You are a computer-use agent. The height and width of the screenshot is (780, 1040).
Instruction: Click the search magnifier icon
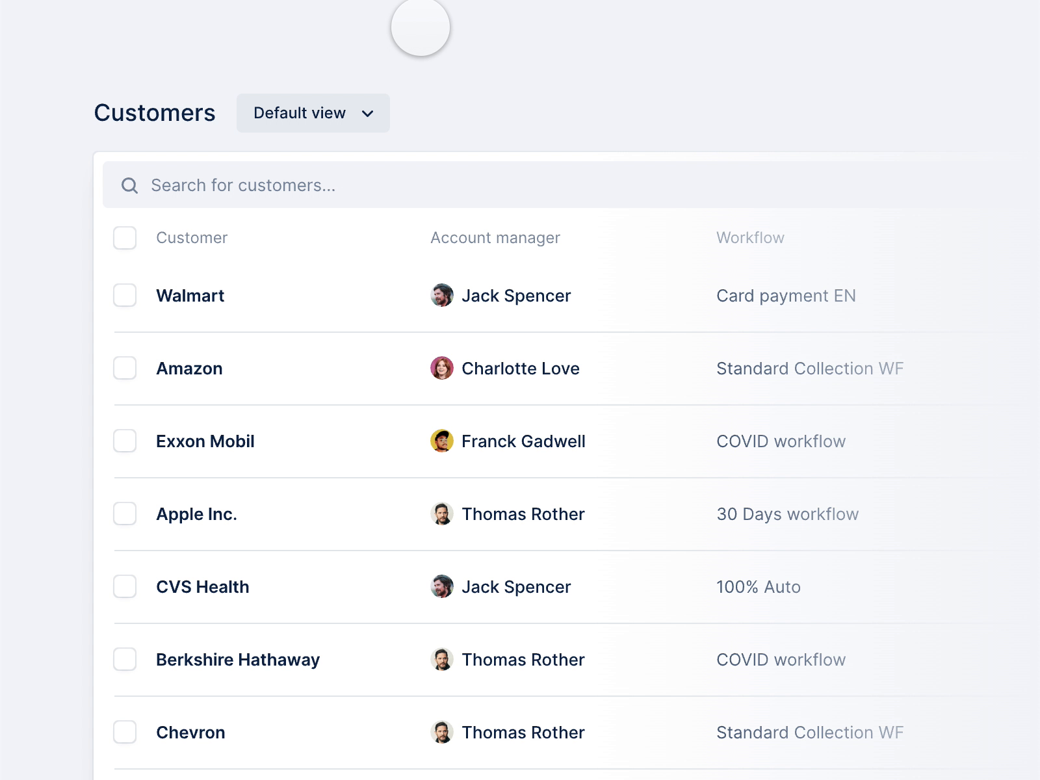130,186
